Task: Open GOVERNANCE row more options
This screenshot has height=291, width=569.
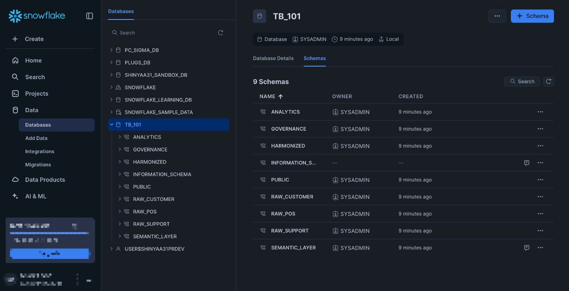Action: click(540, 129)
